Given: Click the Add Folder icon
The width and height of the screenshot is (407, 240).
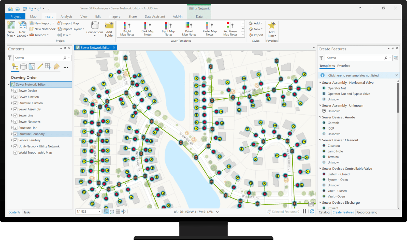Looking at the screenshot, I should point(109,25).
